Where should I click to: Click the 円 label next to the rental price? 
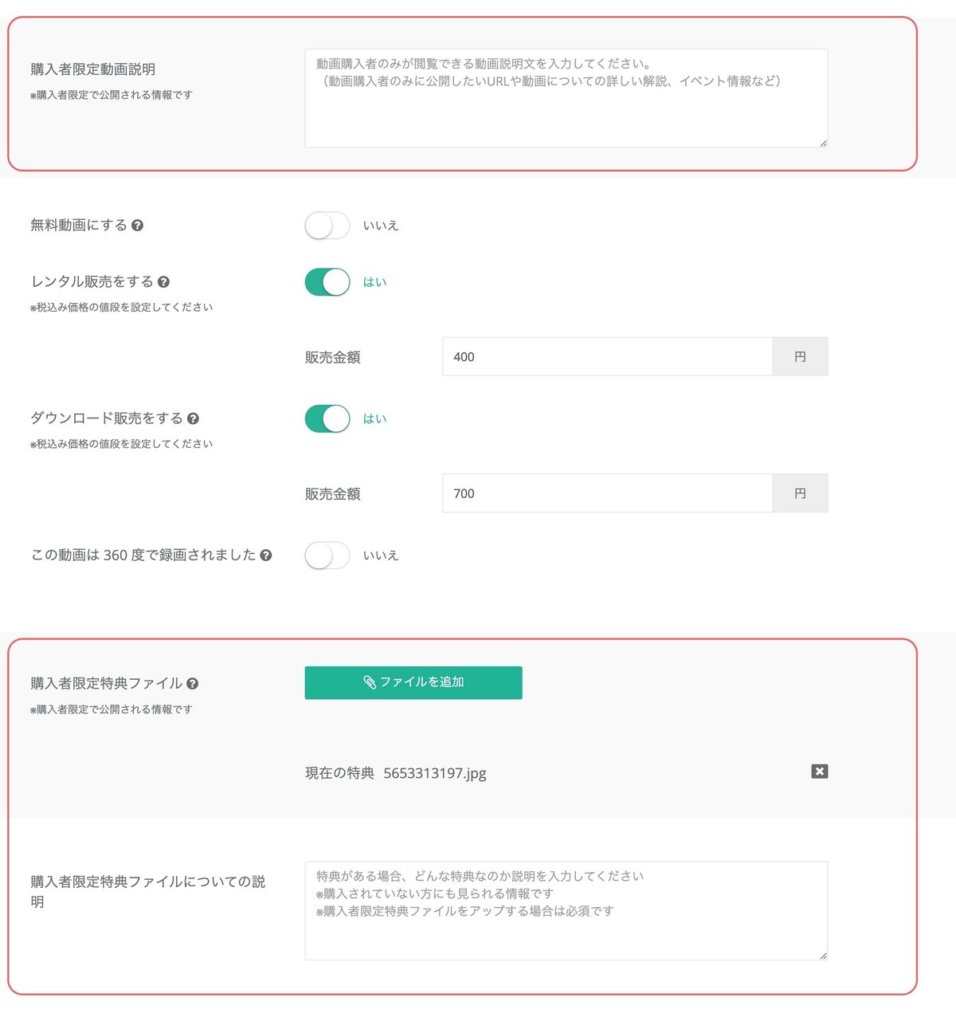(x=800, y=356)
